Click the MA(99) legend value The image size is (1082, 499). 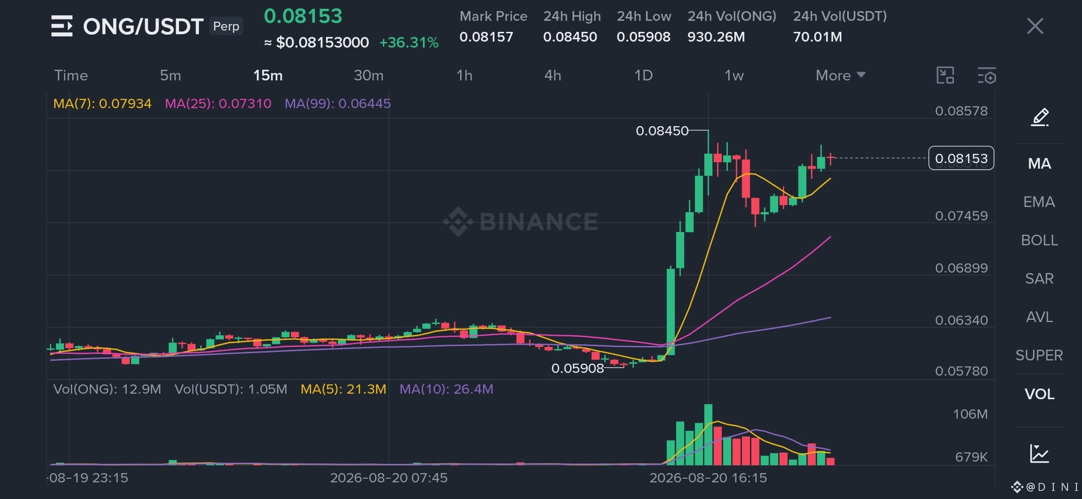point(338,103)
